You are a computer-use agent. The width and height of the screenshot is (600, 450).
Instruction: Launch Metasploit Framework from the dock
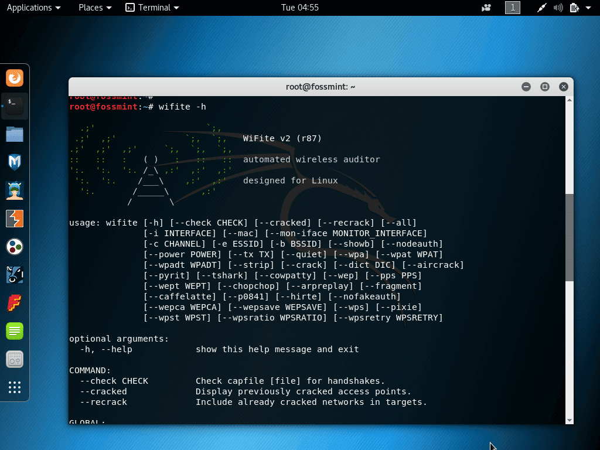coord(14,162)
